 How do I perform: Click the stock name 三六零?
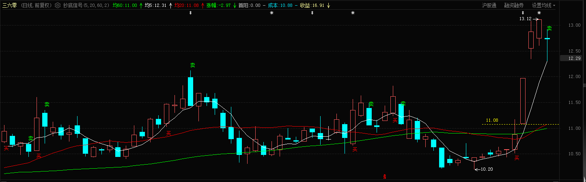pos(10,5)
